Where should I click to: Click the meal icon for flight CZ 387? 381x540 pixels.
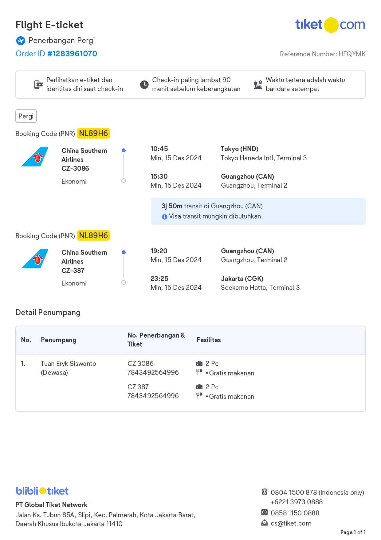pos(199,396)
